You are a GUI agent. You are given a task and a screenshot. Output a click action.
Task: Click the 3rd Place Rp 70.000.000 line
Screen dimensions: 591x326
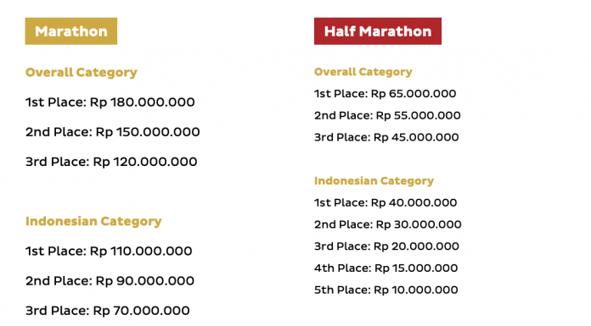(108, 311)
